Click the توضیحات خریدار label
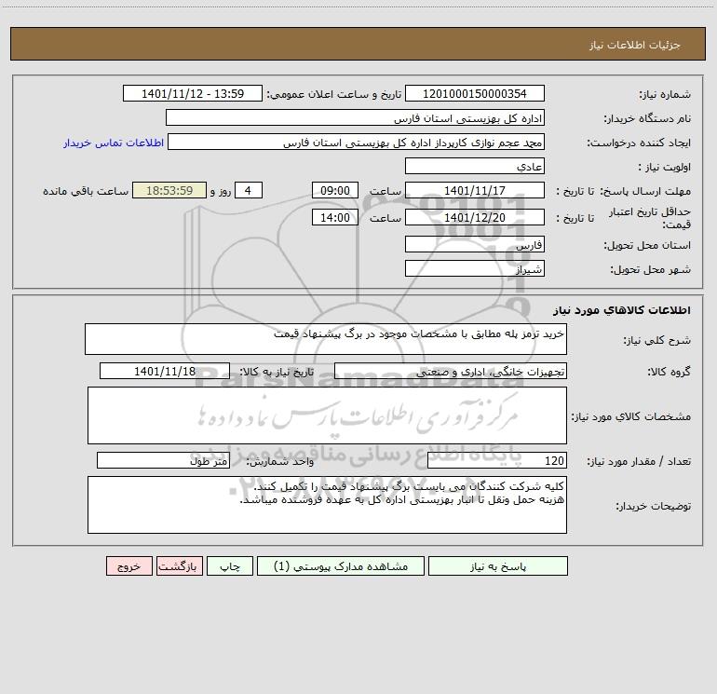717x694 pixels. 654,506
